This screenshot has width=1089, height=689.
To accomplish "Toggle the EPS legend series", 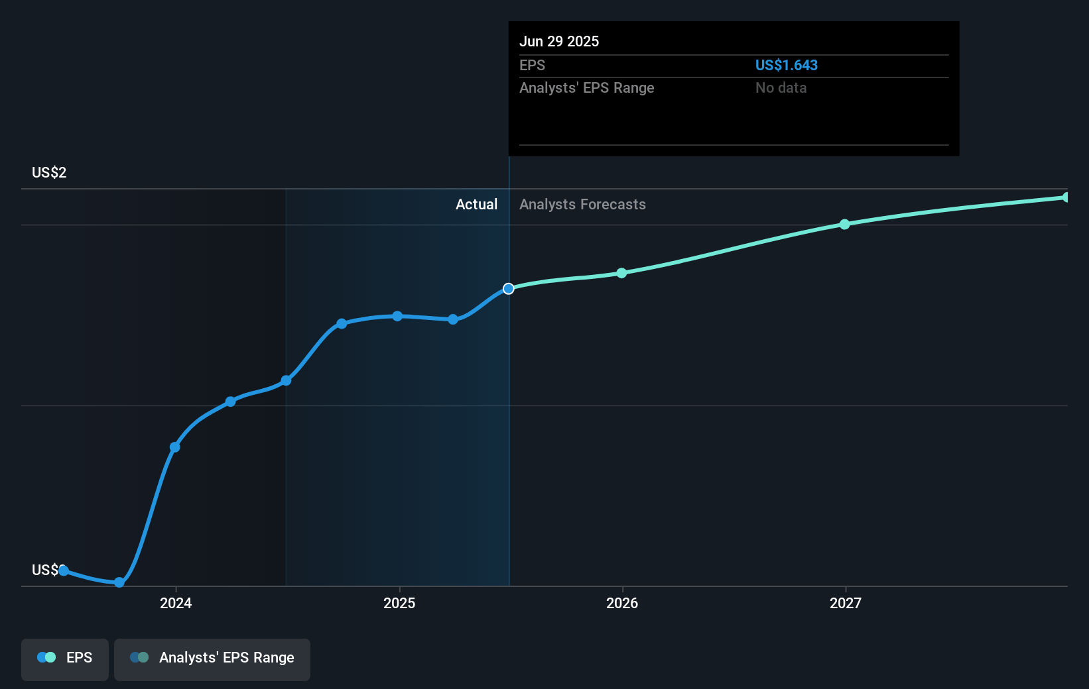I will click(x=65, y=659).
